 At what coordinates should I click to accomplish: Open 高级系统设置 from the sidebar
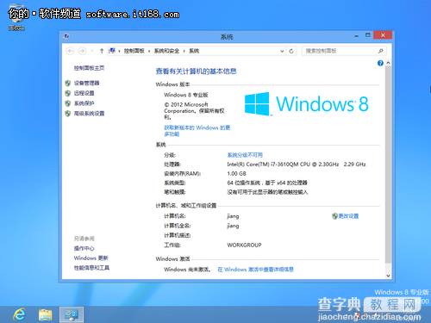coord(89,114)
